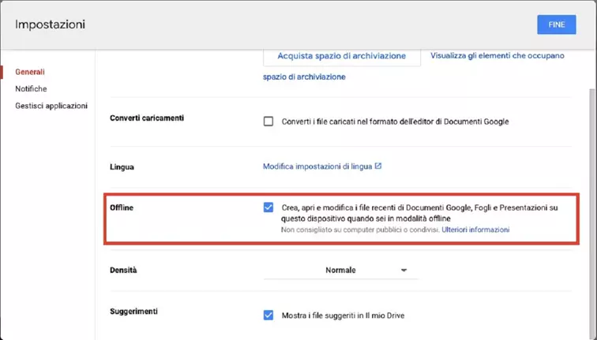Click external-link icon next to lingua
Image resolution: width=597 pixels, height=340 pixels.
click(378, 166)
